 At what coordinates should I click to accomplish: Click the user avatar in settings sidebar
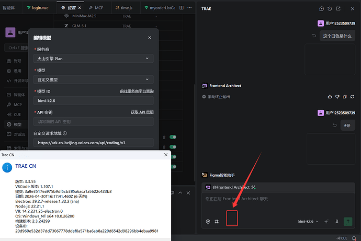click(10, 32)
